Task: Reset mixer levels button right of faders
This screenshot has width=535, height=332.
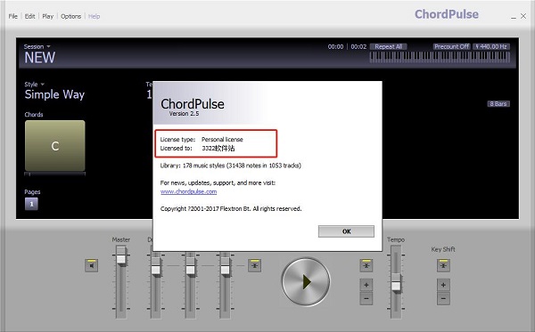Action: [x=254, y=265]
